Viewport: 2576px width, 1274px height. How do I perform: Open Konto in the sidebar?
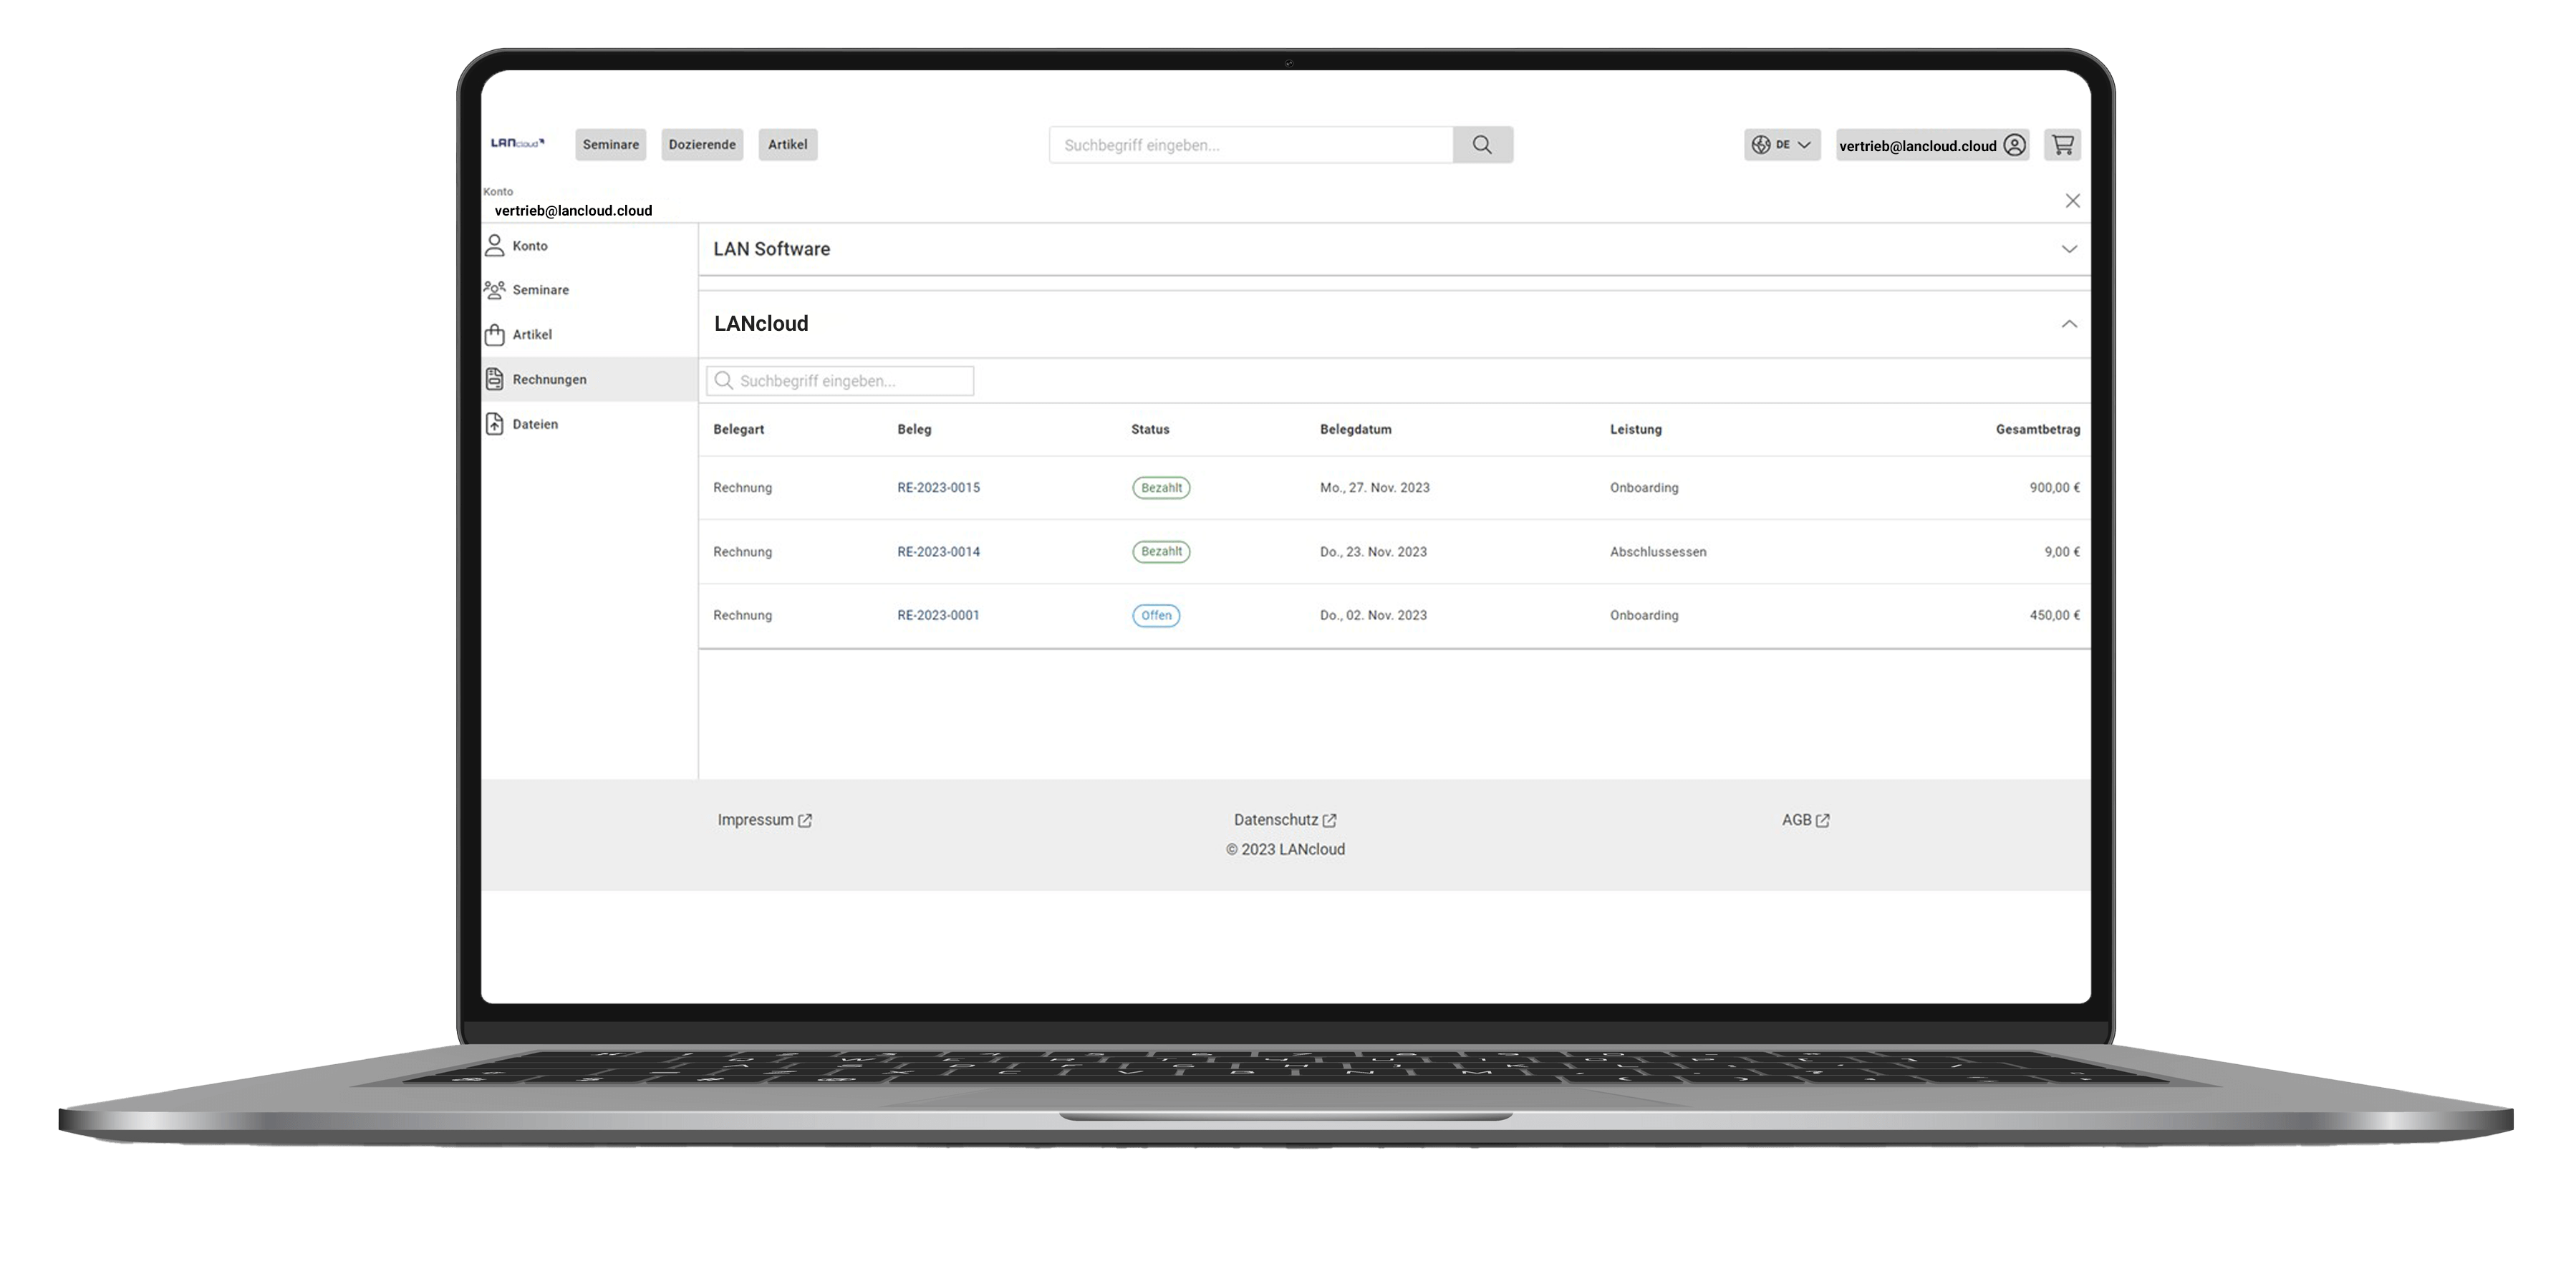point(529,246)
